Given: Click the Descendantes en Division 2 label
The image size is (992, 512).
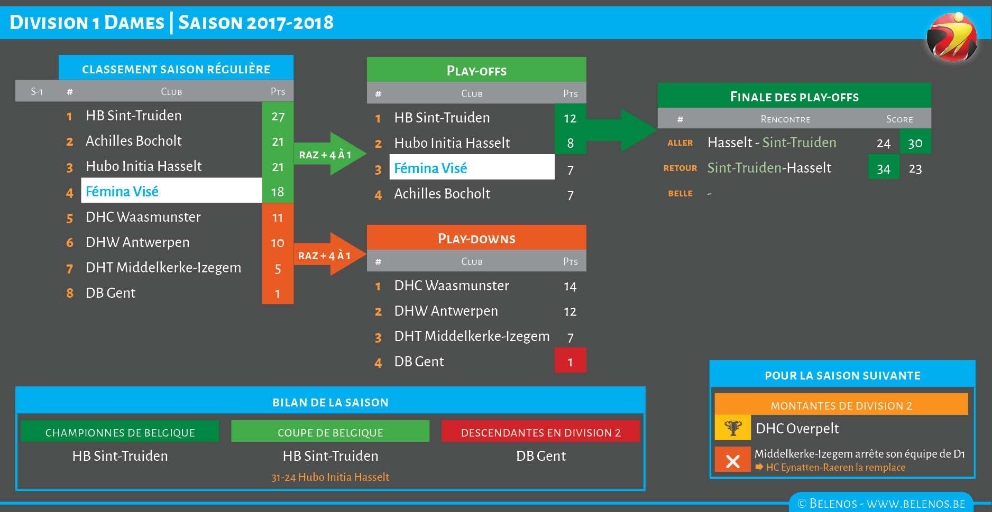Looking at the screenshot, I should (540, 432).
